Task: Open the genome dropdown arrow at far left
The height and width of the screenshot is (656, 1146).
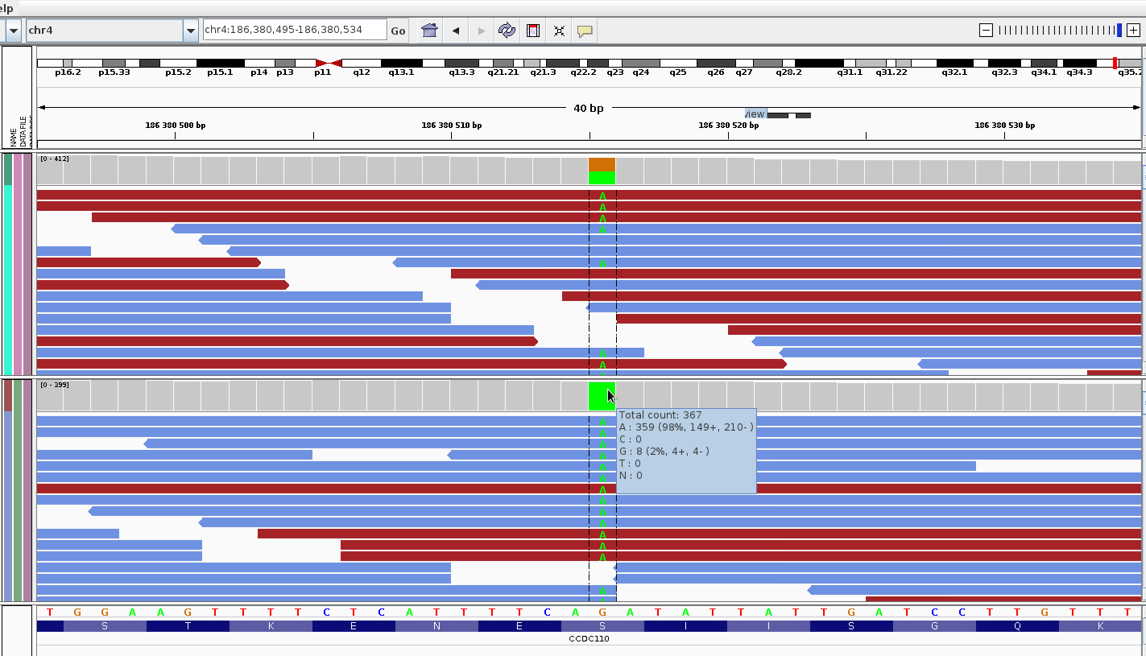Action: (x=14, y=31)
